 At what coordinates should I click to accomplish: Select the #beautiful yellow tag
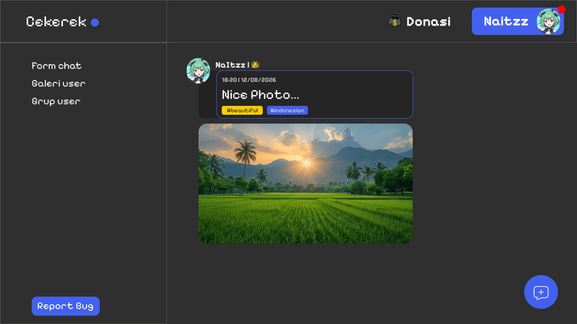[242, 110]
